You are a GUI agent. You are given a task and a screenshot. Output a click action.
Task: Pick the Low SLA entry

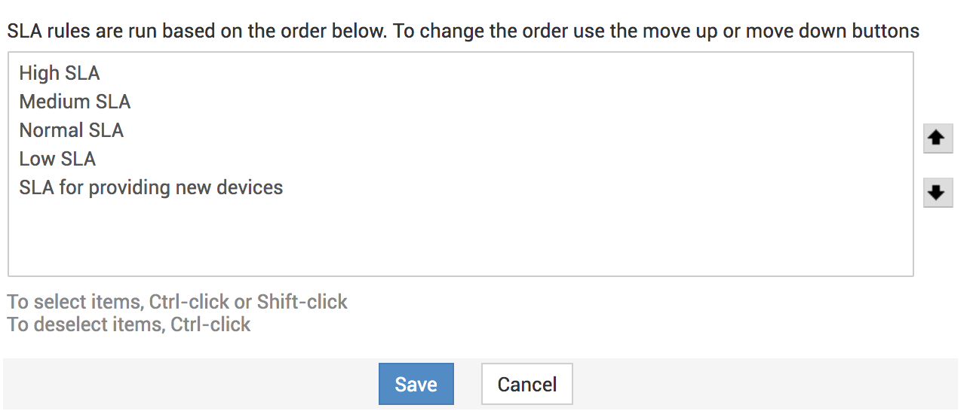click(x=57, y=159)
